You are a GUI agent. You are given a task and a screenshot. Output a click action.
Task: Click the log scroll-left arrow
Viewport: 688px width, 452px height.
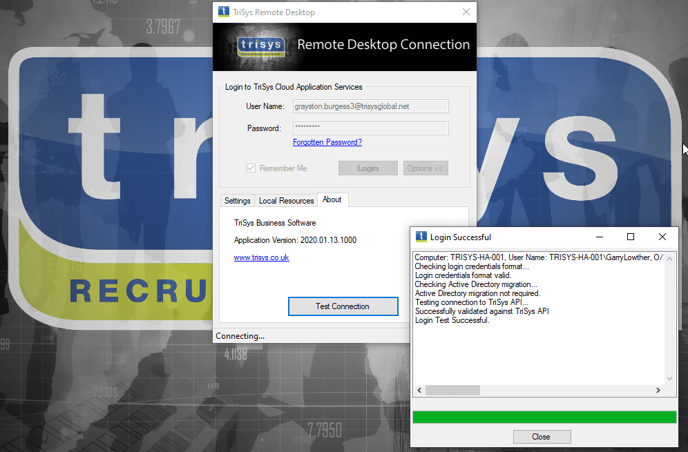click(419, 390)
